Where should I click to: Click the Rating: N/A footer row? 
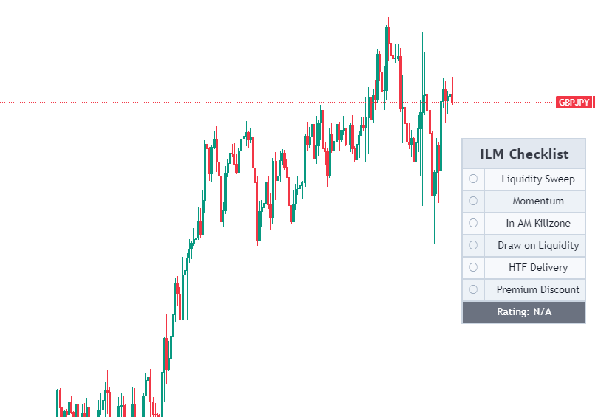pyautogui.click(x=523, y=311)
